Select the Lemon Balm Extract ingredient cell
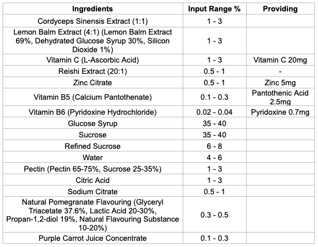This screenshot has width=318, height=247. (92, 40)
